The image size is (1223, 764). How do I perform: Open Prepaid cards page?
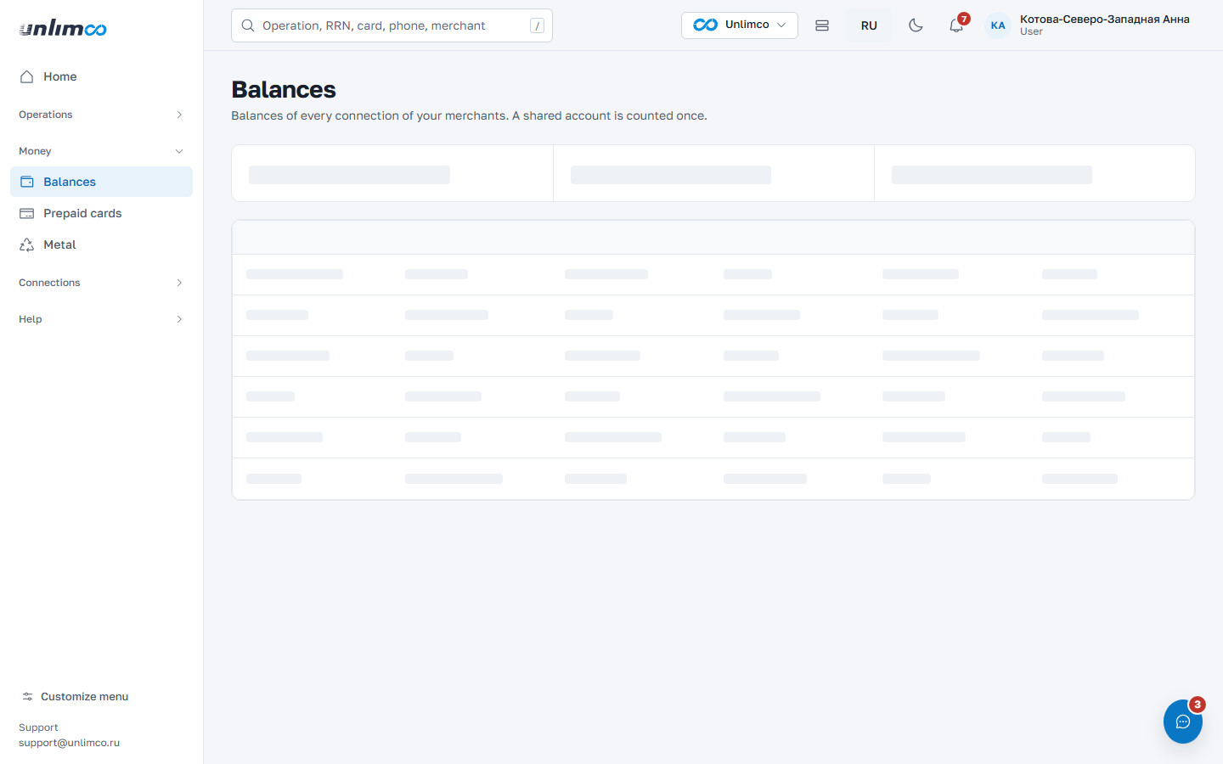coord(101,213)
